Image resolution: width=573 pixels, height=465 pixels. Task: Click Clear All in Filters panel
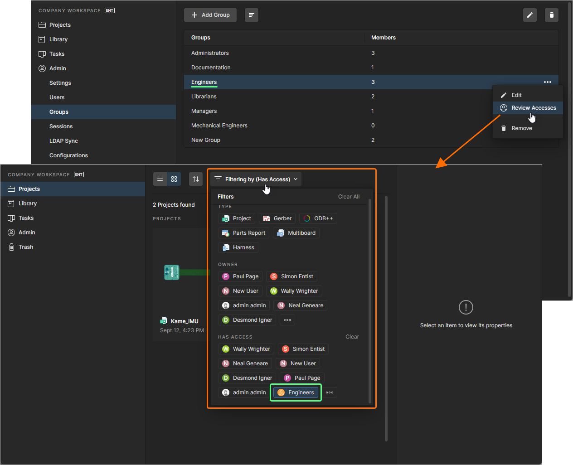[349, 197]
